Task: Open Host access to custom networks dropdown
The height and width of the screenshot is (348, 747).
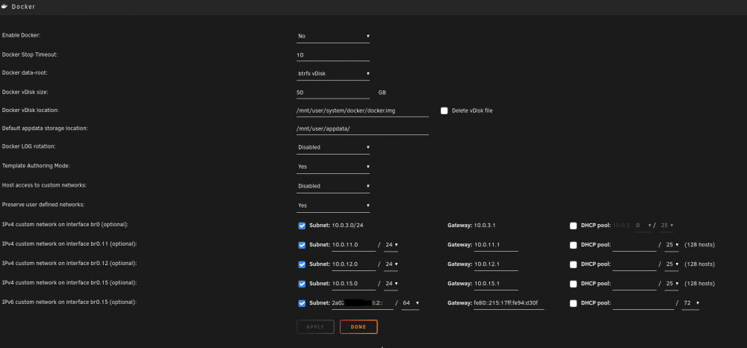Action: (333, 186)
